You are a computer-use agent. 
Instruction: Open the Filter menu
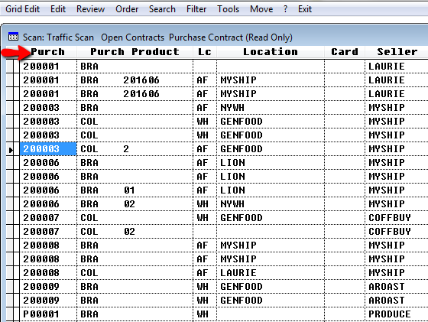tap(196, 9)
